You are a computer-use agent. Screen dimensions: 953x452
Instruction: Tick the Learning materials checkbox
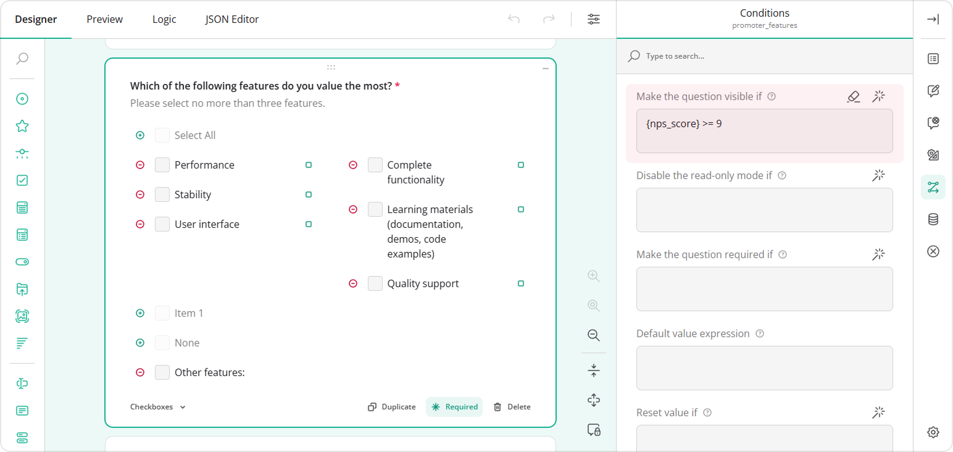coord(375,209)
